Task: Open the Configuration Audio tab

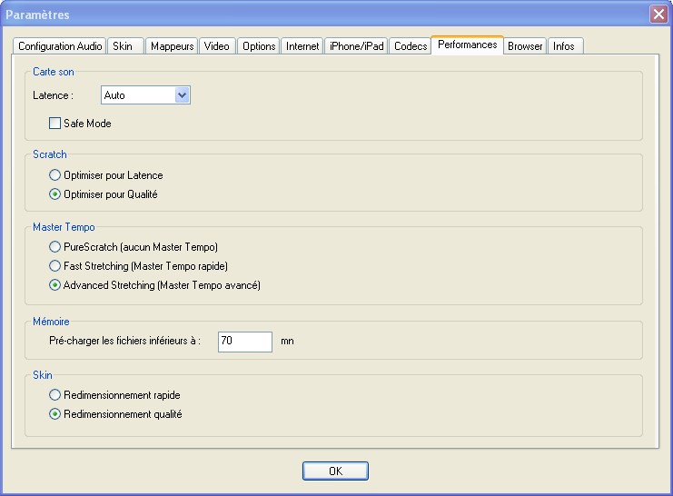Action: 60,46
